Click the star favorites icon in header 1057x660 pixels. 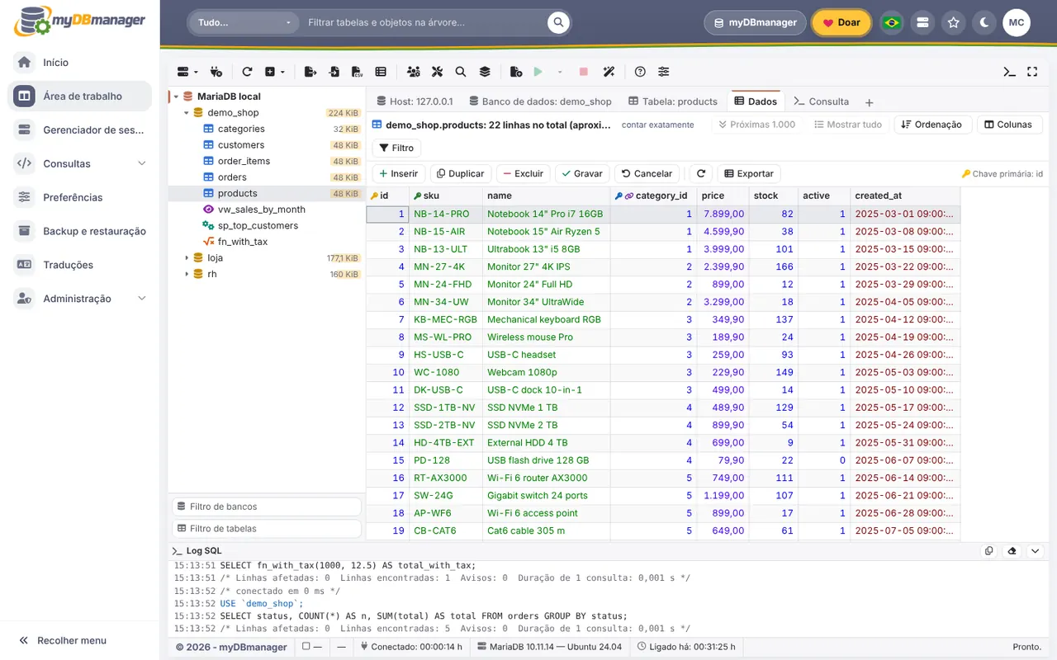pos(954,23)
